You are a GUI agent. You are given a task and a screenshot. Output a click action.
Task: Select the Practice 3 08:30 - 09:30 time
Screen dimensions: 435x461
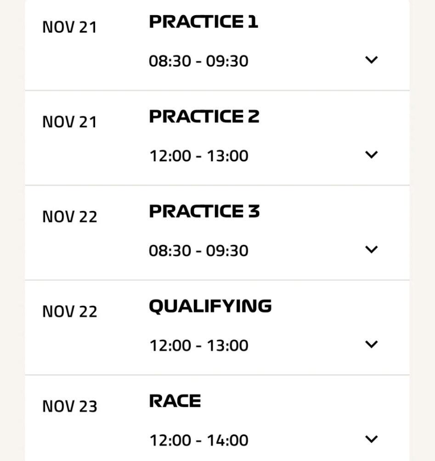coord(198,250)
